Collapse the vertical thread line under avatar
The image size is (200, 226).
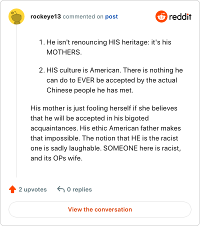16,101
